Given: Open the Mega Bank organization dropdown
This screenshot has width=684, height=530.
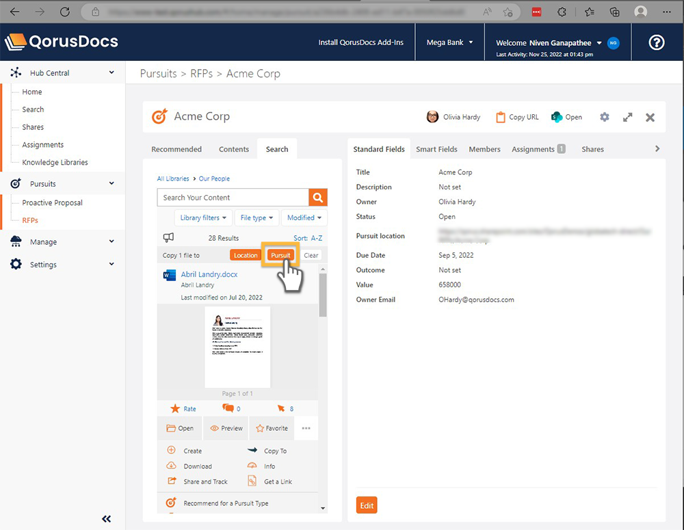Looking at the screenshot, I should (449, 42).
